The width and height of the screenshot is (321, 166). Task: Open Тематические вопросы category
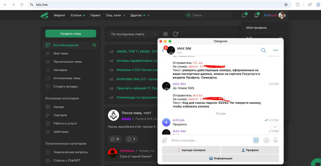70,152
